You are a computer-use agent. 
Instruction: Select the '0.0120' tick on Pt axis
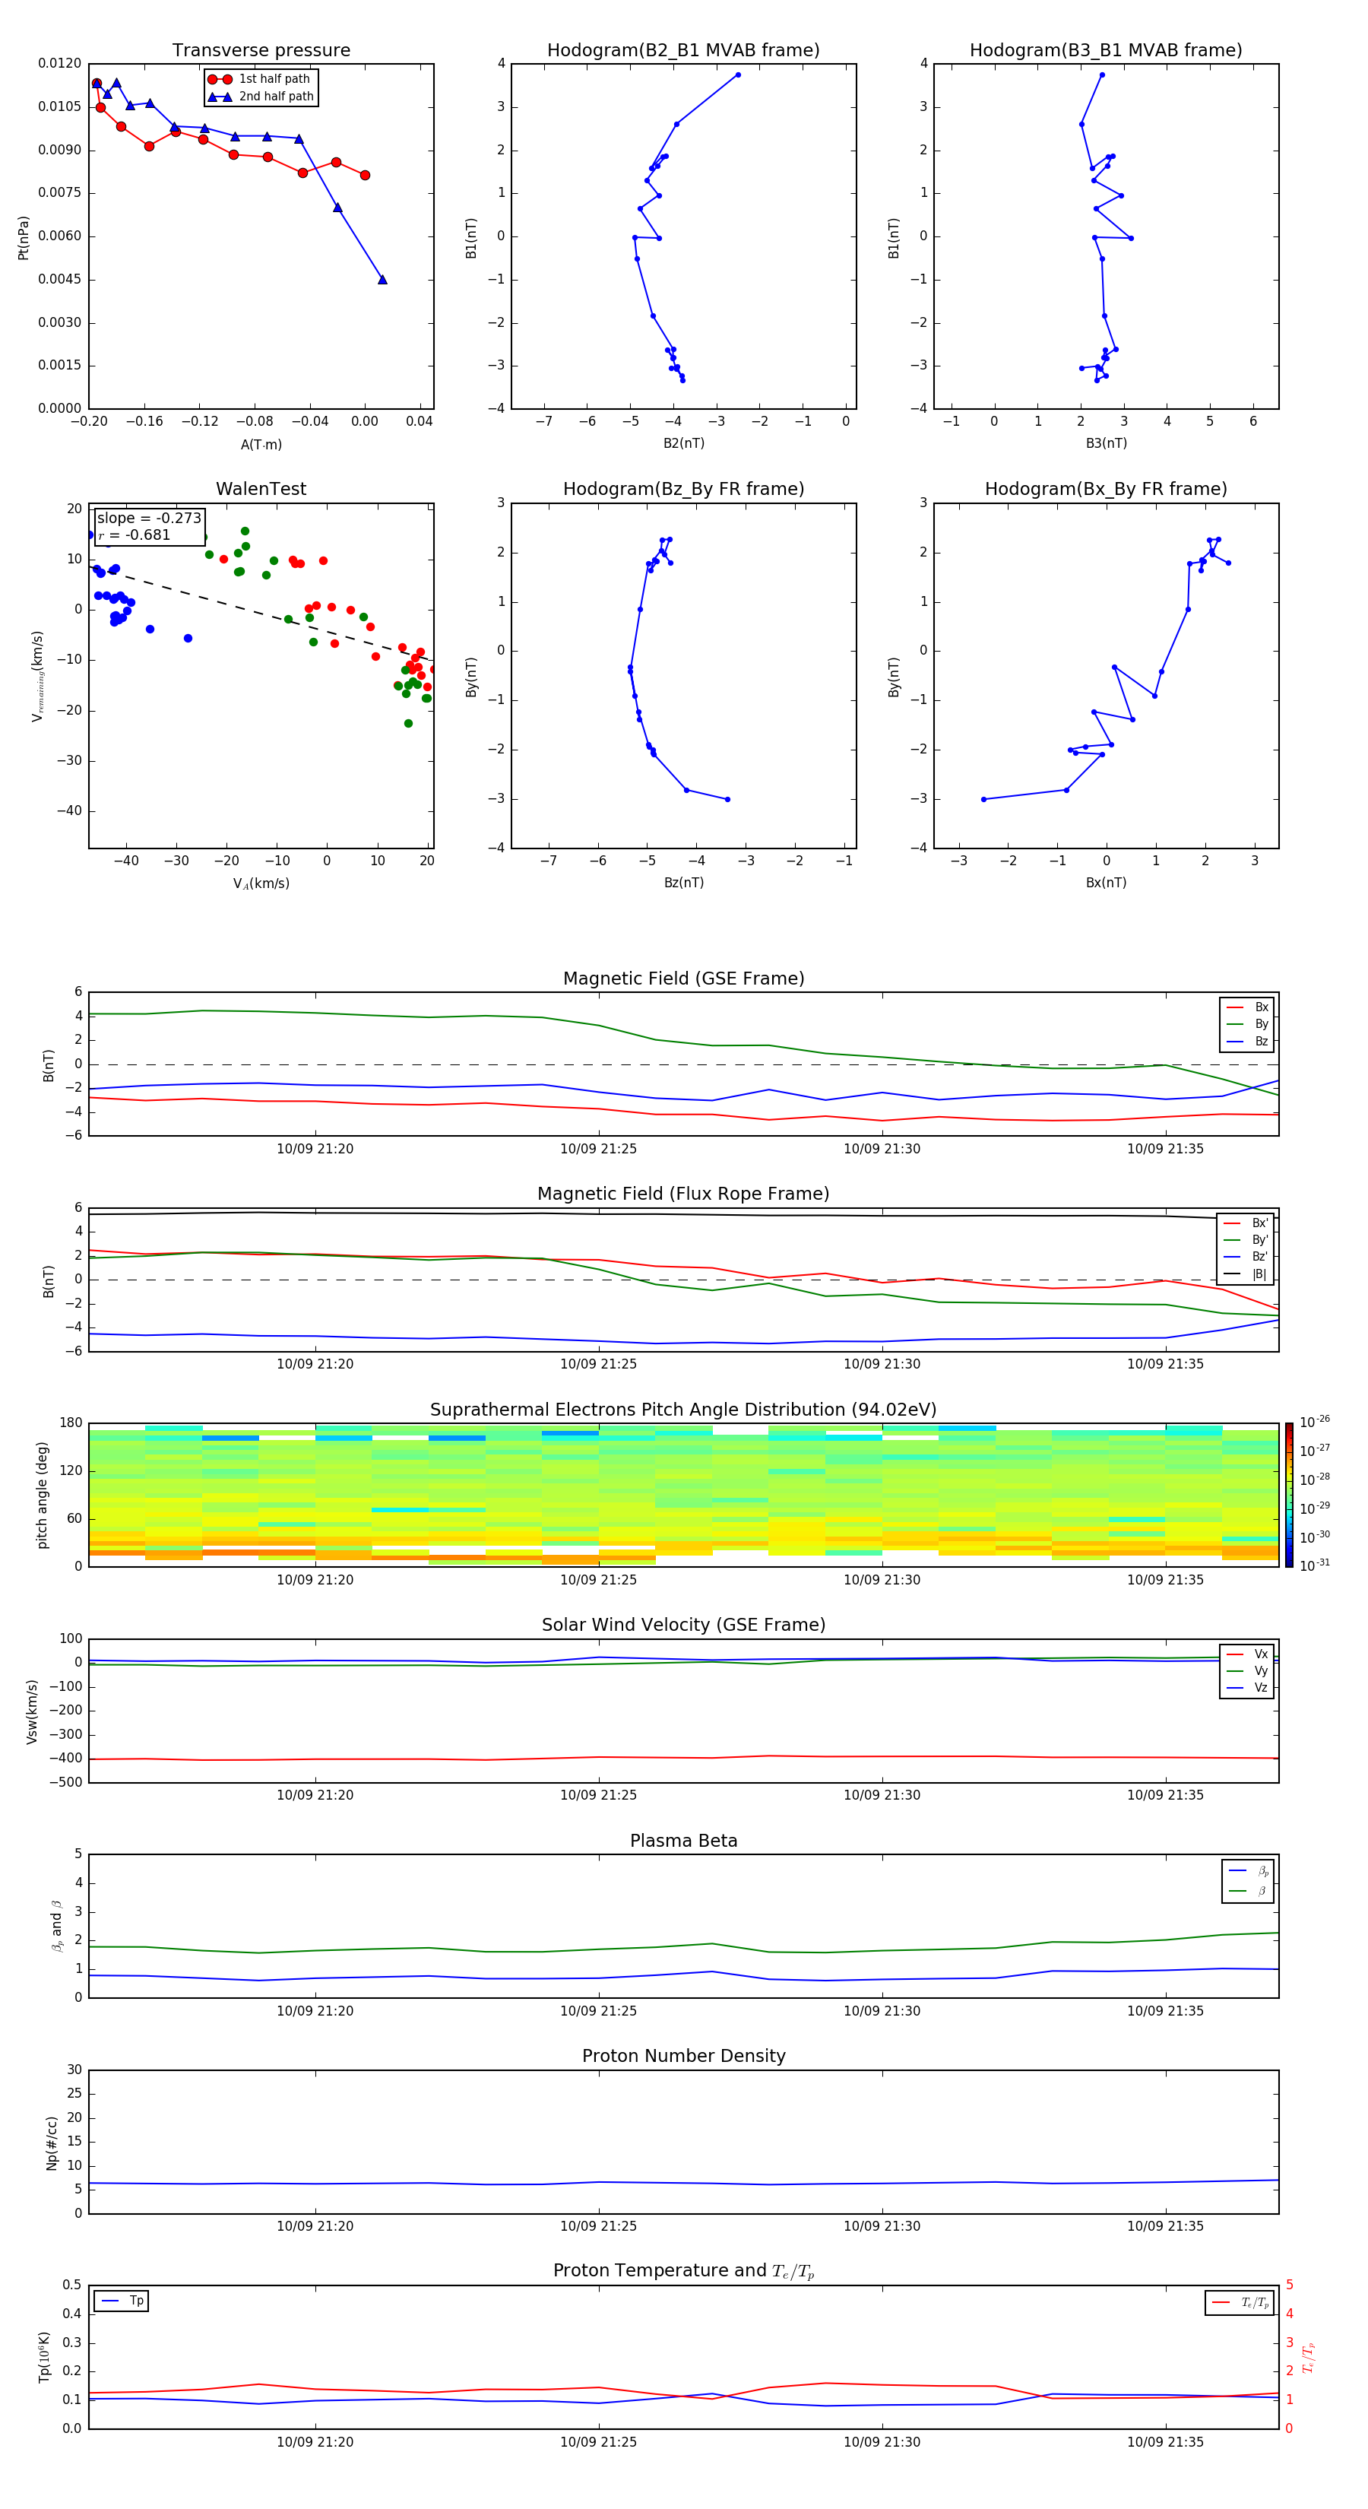coord(59,63)
